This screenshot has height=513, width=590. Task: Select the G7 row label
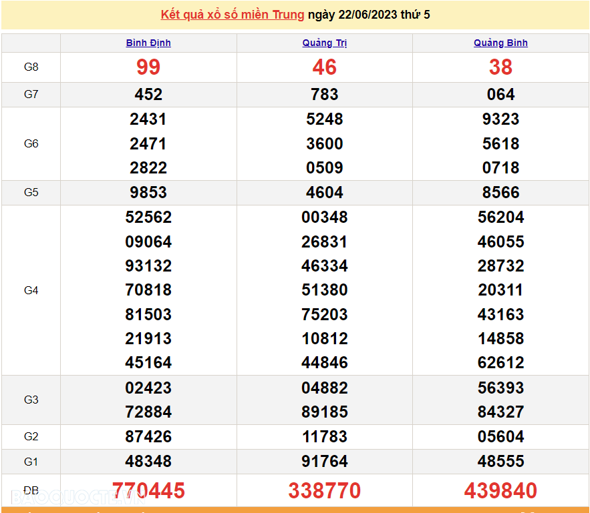pyautogui.click(x=31, y=94)
